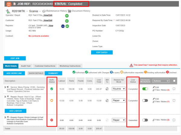The image size is (181, 135).
Task: Open the Workshop Instructions tab
Action: point(70,66)
